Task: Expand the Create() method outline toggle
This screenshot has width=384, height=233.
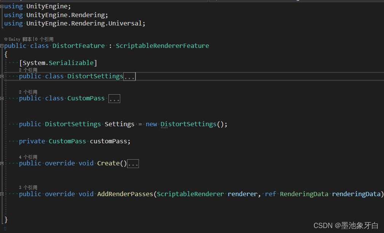Action: 2,163
